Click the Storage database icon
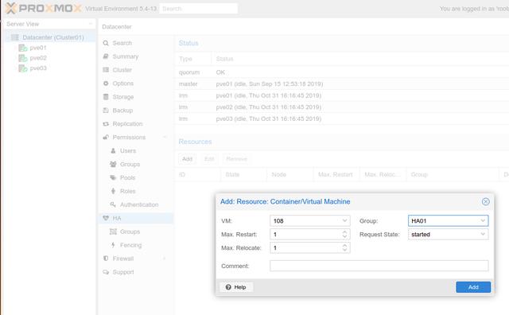Image resolution: width=509 pixels, height=315 pixels. pyautogui.click(x=106, y=97)
